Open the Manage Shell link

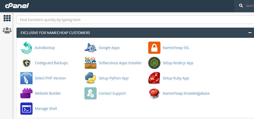46,109
